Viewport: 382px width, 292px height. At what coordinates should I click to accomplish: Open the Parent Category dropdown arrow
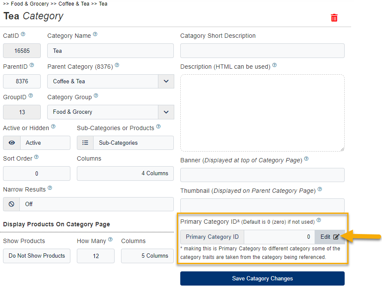[x=166, y=82]
